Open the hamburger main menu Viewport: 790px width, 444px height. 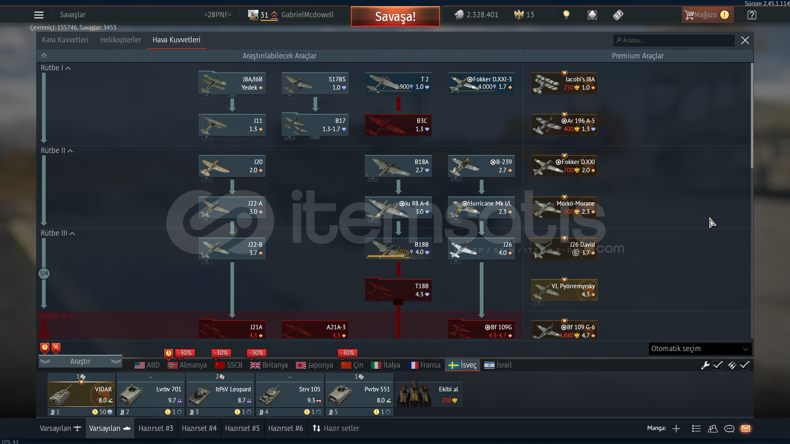click(39, 15)
